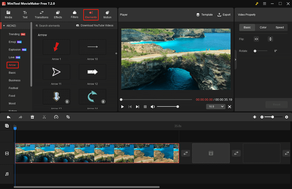Image resolution: width=292 pixels, height=189 pixels.
Task: Select the Arrow 10 thin arrow thumbnail
Action: (x=92, y=47)
